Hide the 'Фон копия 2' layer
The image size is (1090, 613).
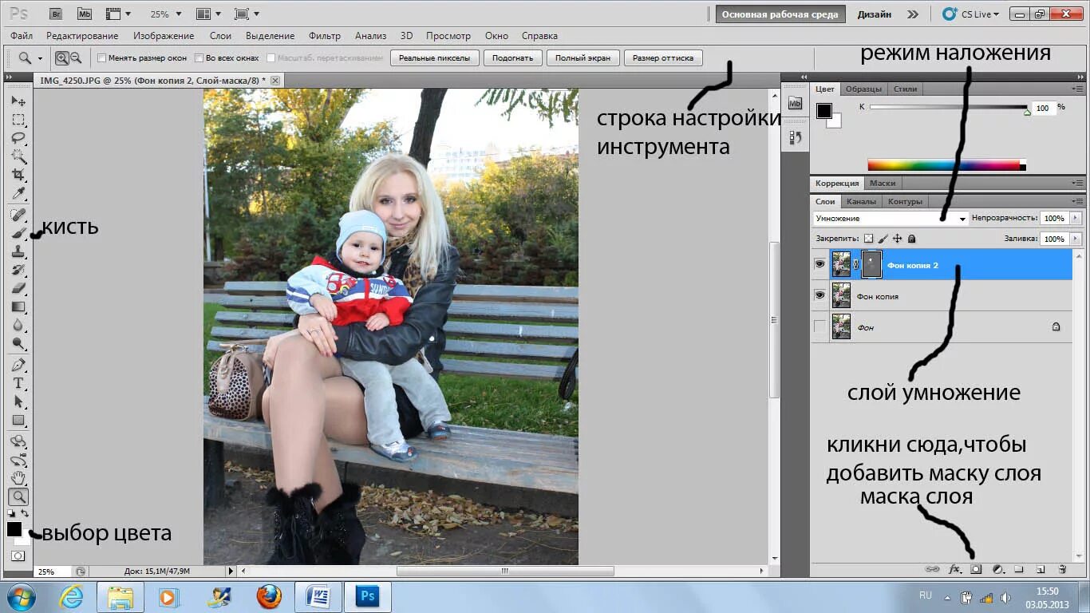click(x=819, y=264)
